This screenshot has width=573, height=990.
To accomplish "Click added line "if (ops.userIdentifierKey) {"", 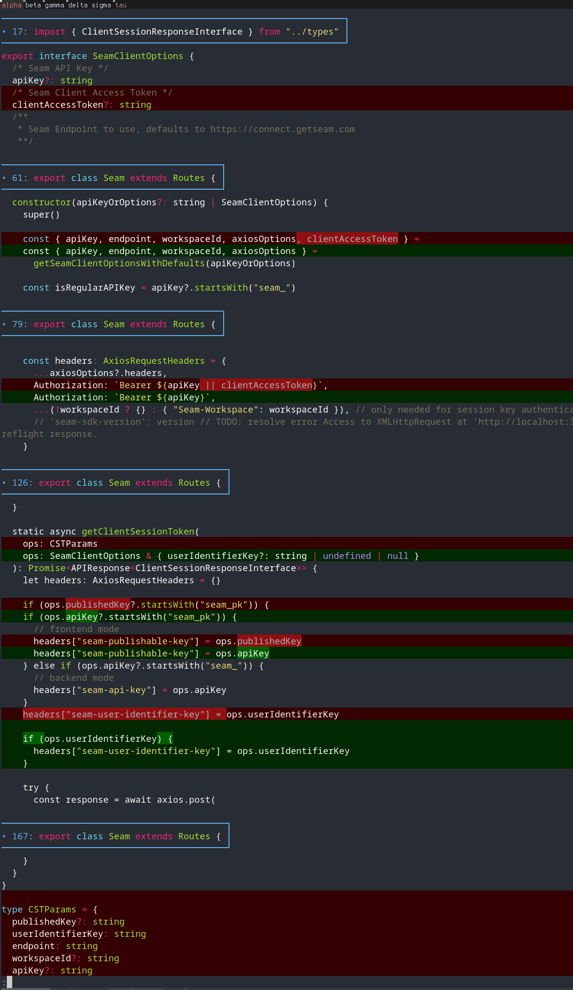I will 98,739.
